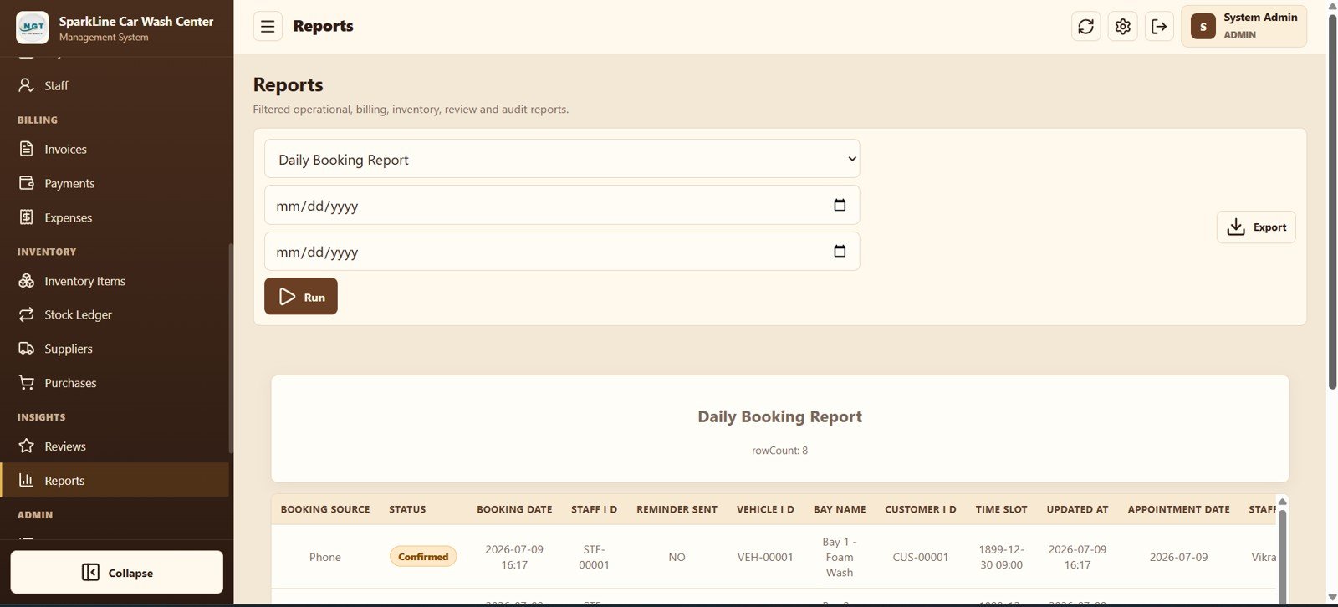Open Staff in the sidebar
Image resolution: width=1338 pixels, height=607 pixels.
click(115, 85)
